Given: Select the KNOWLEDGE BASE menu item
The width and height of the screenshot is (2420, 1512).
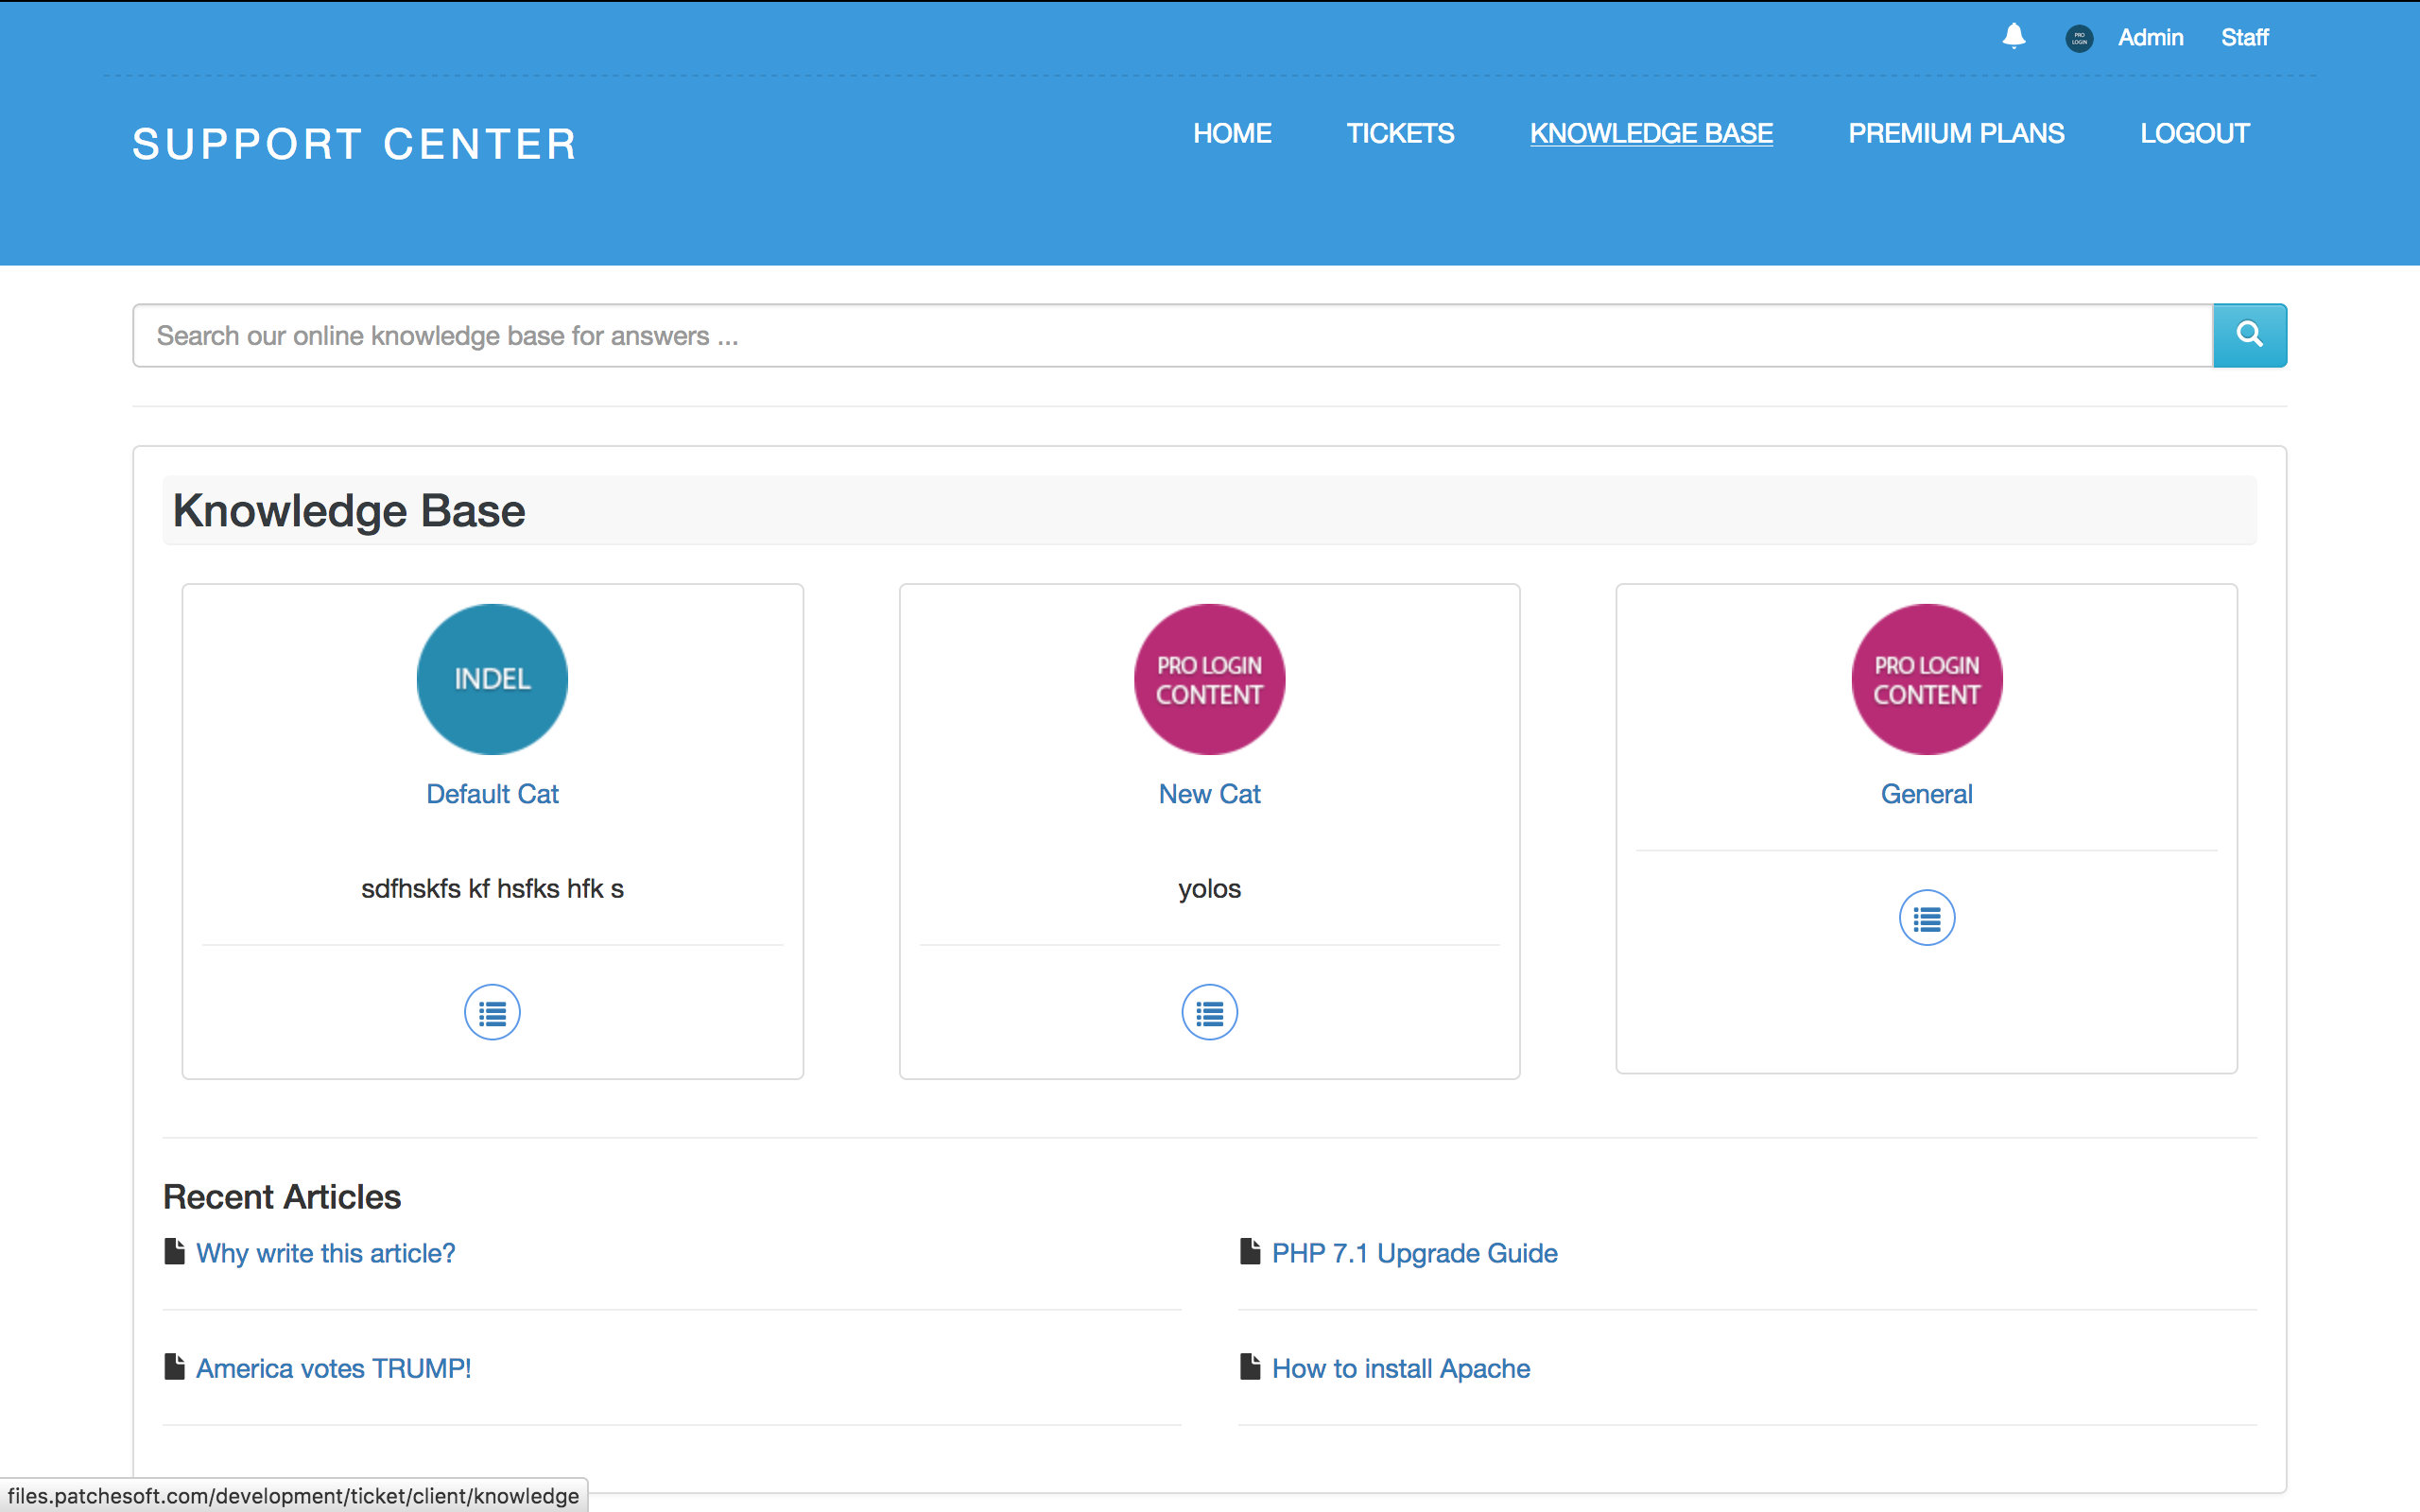Looking at the screenshot, I should point(1651,133).
